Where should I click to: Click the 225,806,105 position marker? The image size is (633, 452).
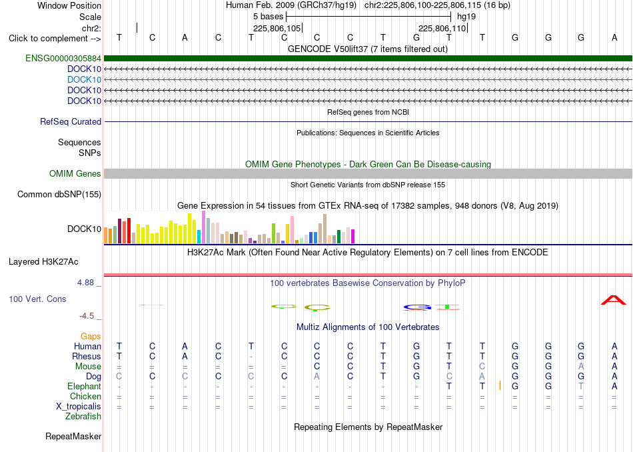[x=277, y=28]
